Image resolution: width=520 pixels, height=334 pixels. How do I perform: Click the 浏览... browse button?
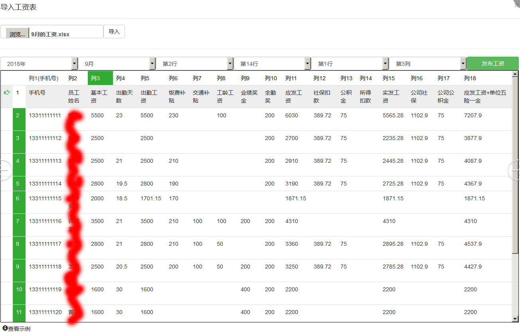click(x=17, y=34)
